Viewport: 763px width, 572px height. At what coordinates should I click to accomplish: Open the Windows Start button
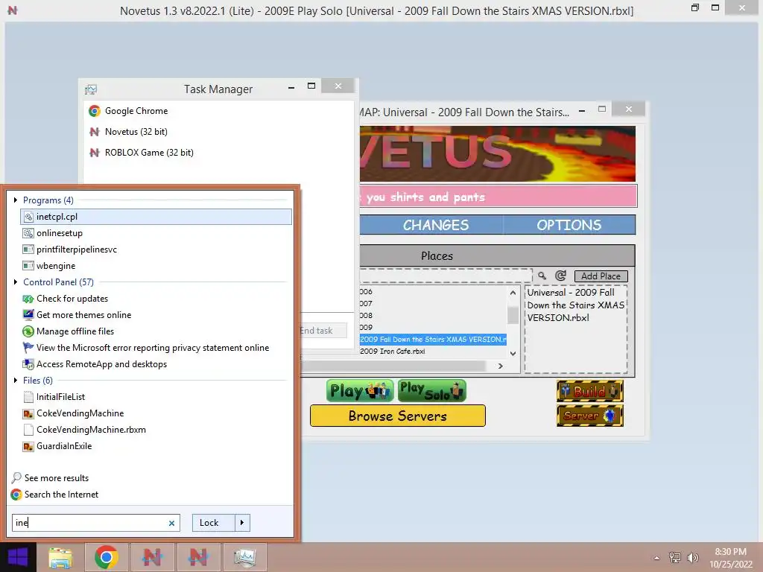click(x=18, y=557)
